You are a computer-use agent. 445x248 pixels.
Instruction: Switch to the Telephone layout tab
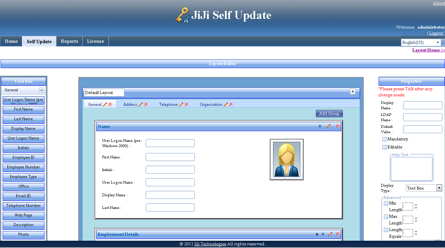tap(168, 104)
